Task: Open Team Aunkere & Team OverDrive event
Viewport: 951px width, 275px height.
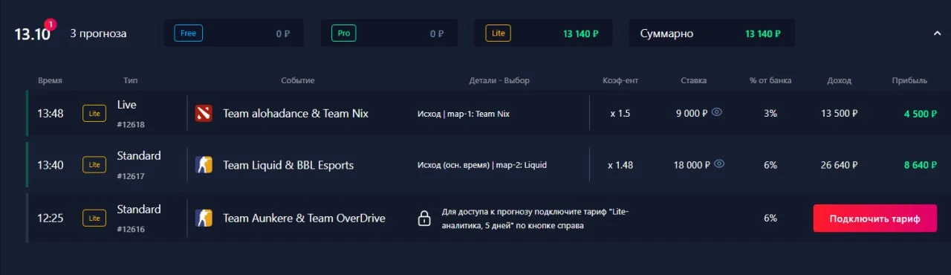Action: (x=304, y=219)
